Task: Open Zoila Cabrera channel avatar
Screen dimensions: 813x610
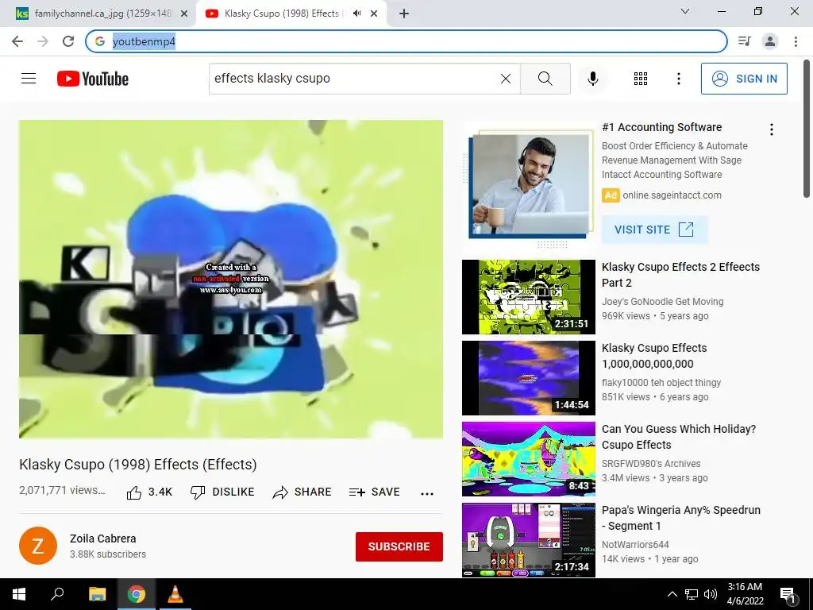Action: [38, 546]
